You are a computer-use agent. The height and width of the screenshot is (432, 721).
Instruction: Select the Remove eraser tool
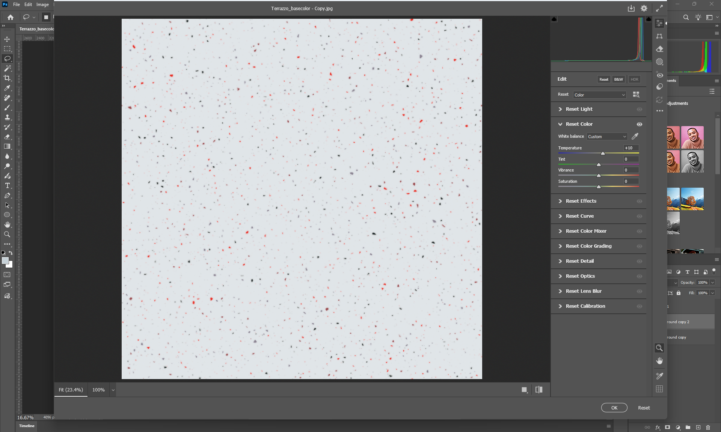coord(659,49)
